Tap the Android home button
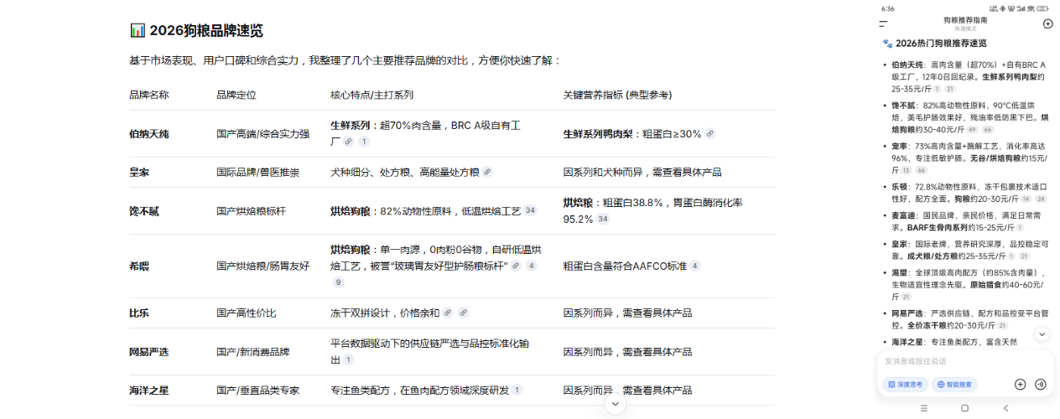1060x419 pixels. pyautogui.click(x=964, y=407)
